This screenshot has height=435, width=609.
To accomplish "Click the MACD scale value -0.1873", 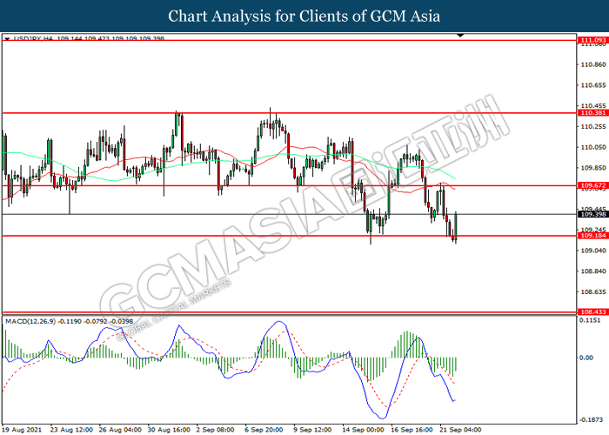I will [x=591, y=419].
